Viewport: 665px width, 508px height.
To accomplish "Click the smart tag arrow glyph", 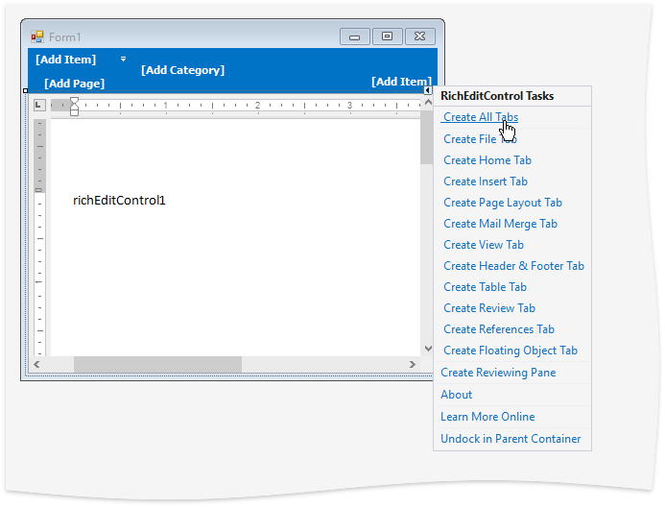I will (428, 90).
